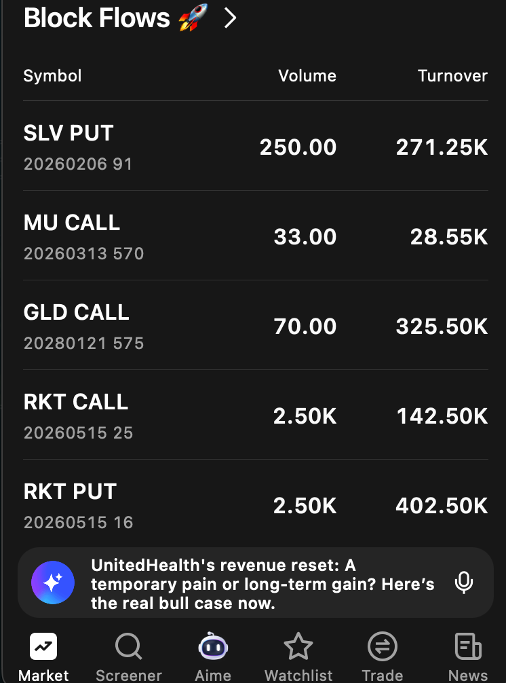The image size is (506, 683).
Task: Read the UnitedHealth revenue reset prompt
Action: coord(262,584)
